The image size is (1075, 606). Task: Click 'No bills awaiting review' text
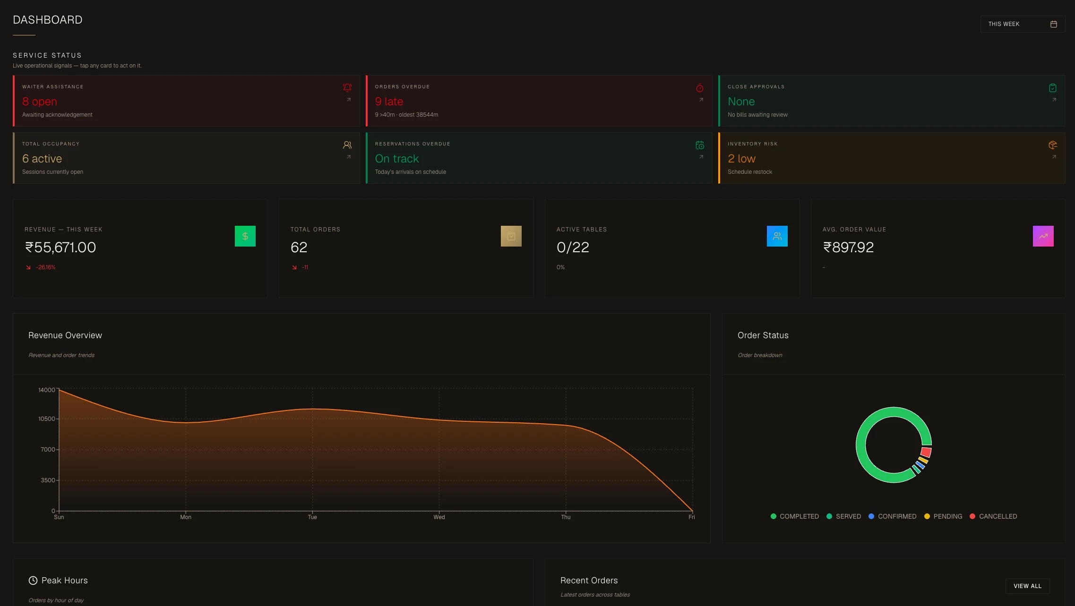coord(757,115)
